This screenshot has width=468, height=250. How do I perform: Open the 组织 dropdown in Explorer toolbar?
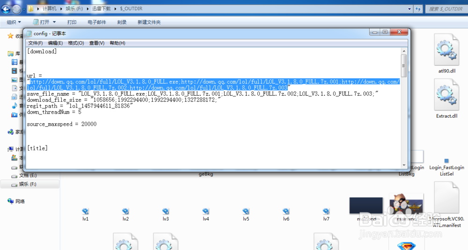[14, 22]
